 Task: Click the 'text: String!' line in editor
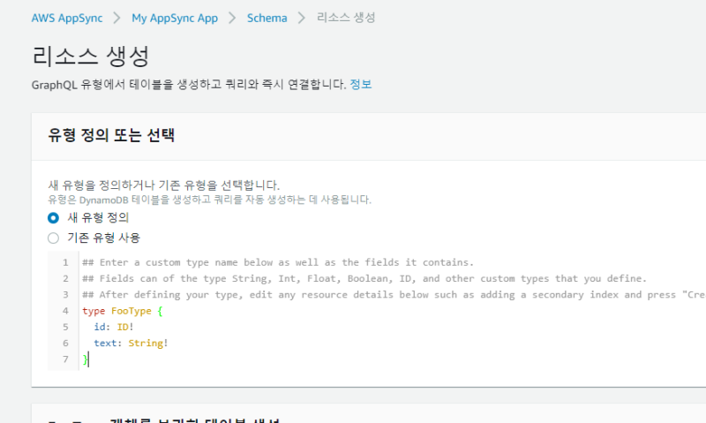pyautogui.click(x=131, y=343)
